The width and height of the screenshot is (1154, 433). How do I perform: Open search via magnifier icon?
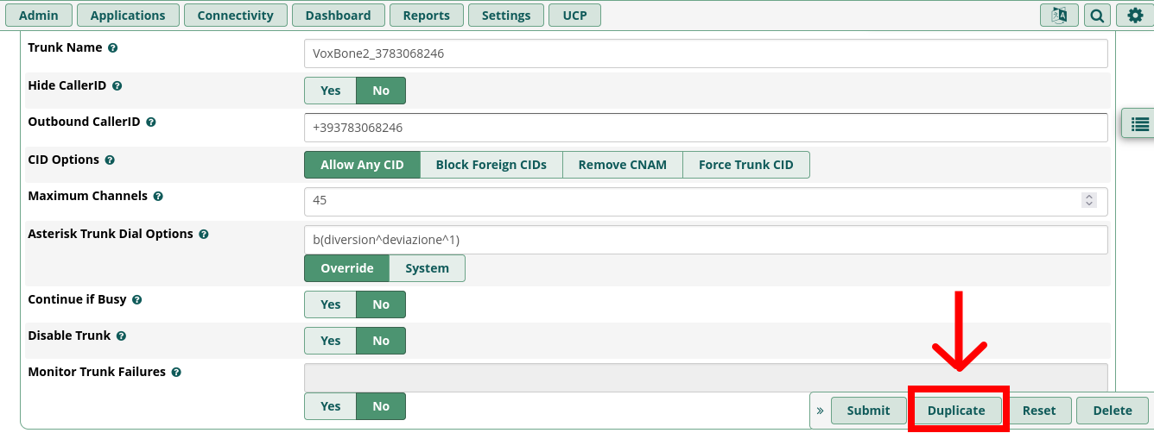pyautogui.click(x=1097, y=16)
